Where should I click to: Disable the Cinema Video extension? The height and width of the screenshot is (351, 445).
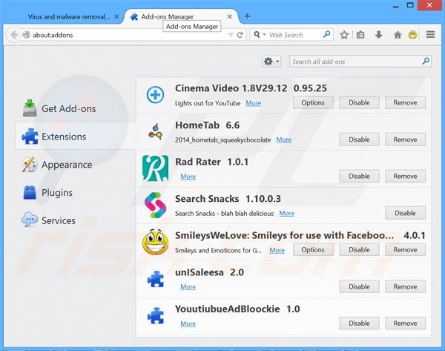click(359, 102)
